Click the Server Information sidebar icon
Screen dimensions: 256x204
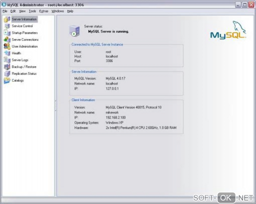[x=7, y=19]
